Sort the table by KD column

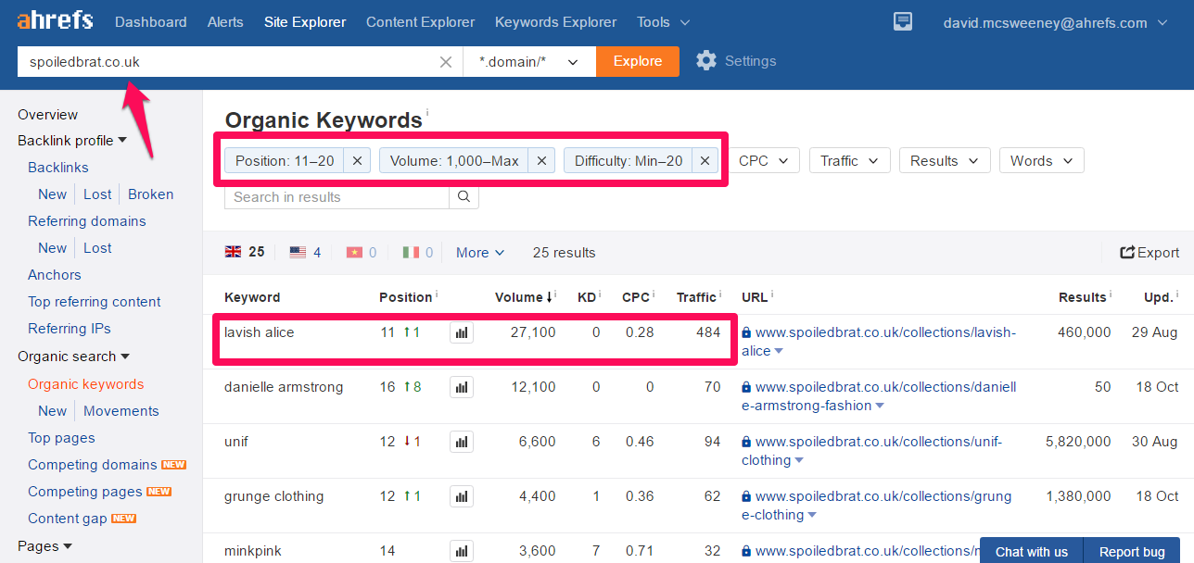587,297
